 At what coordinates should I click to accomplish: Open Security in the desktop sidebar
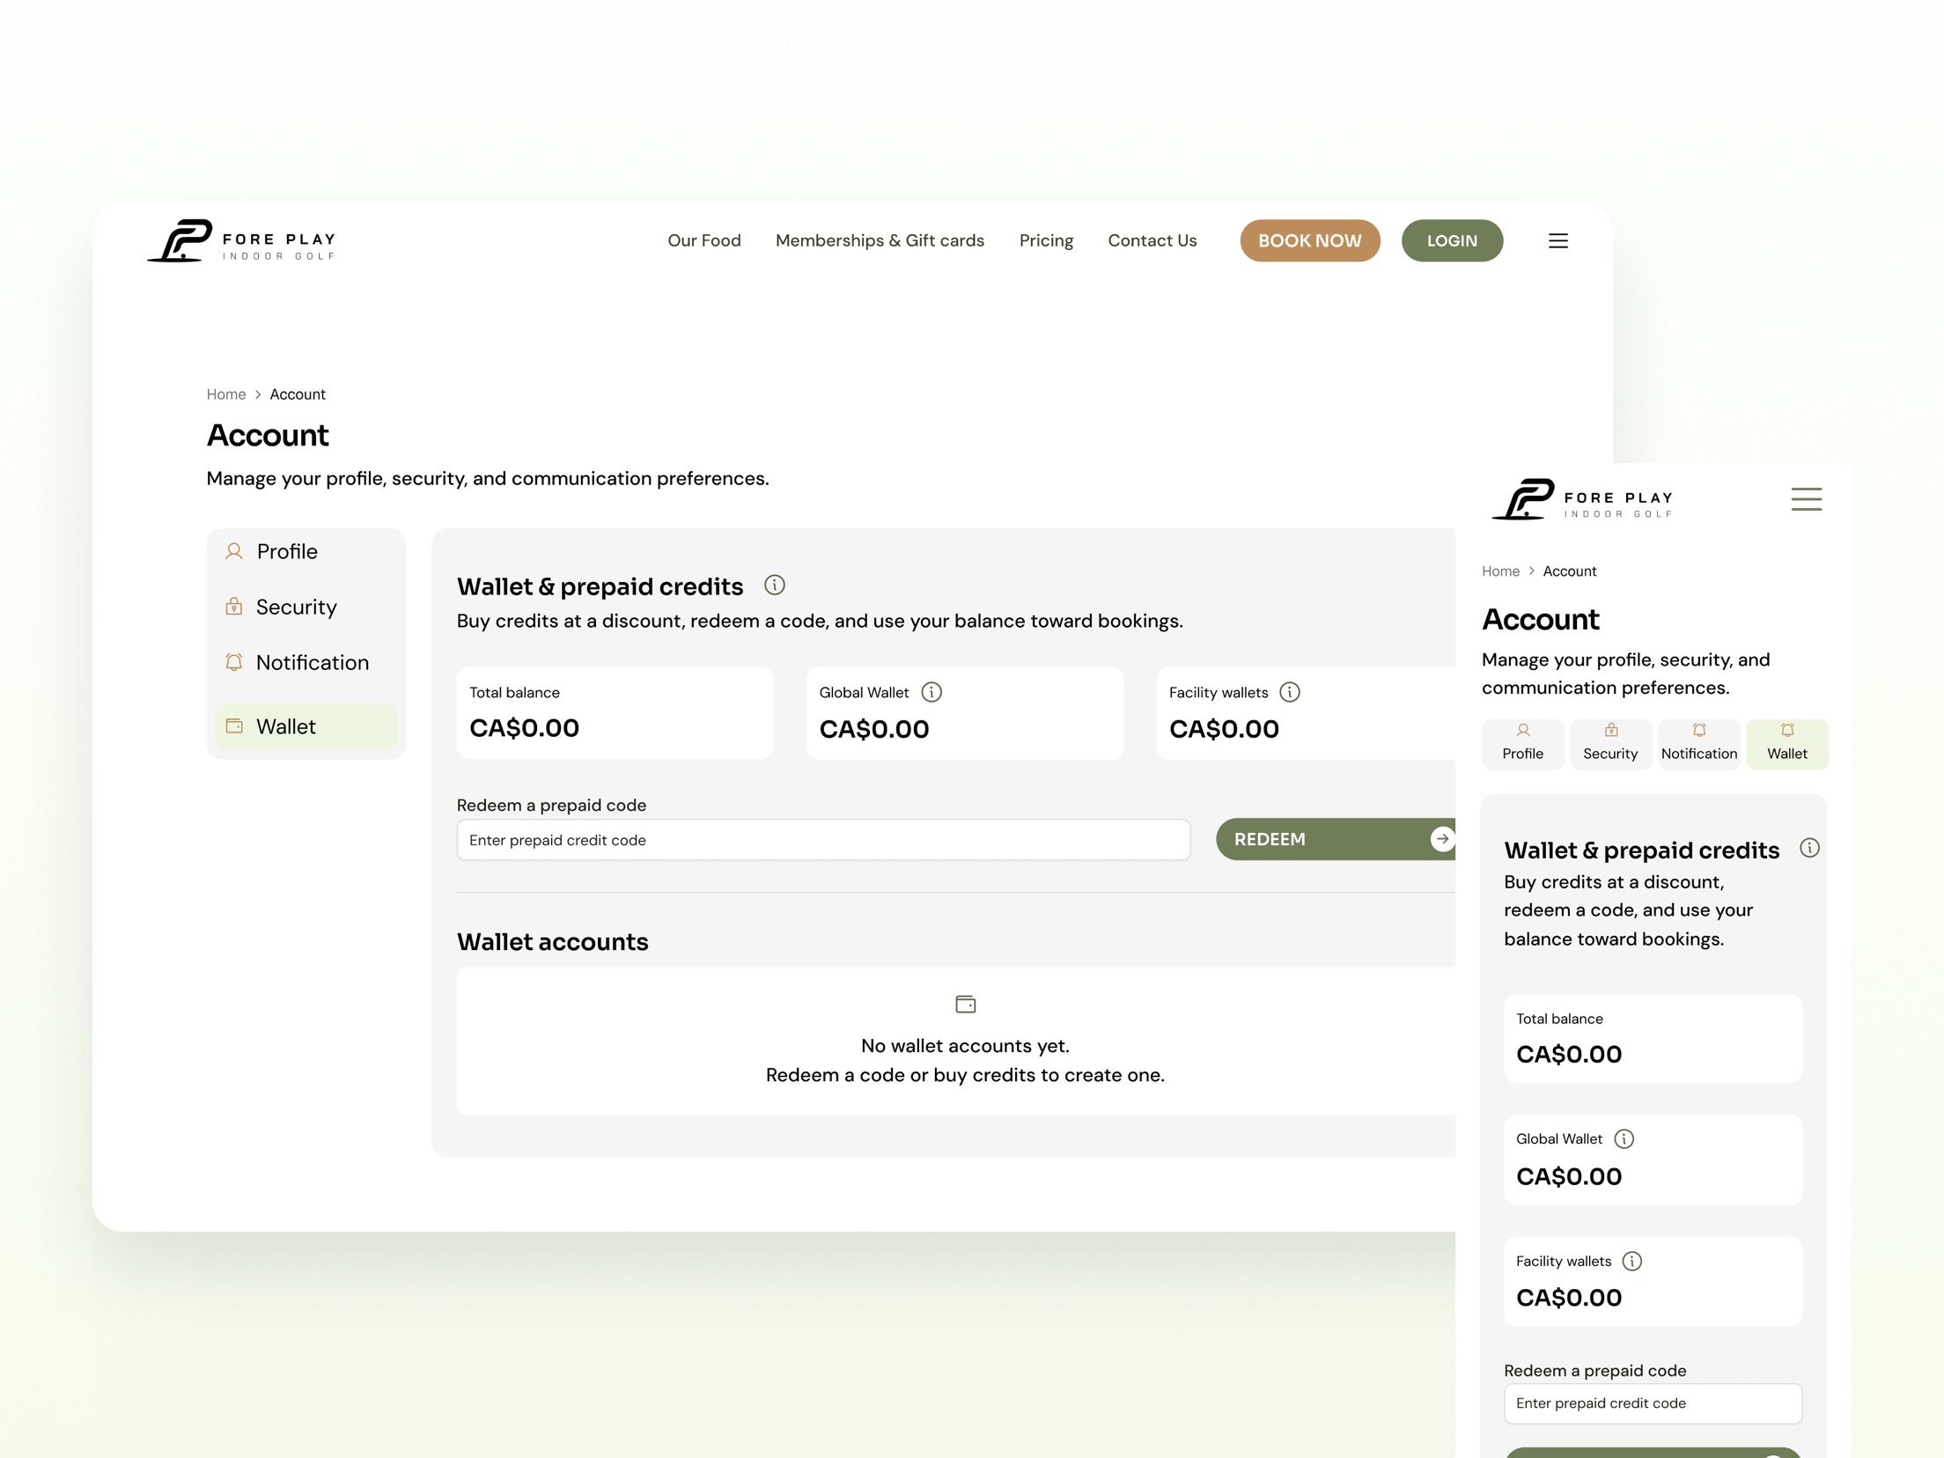306,607
